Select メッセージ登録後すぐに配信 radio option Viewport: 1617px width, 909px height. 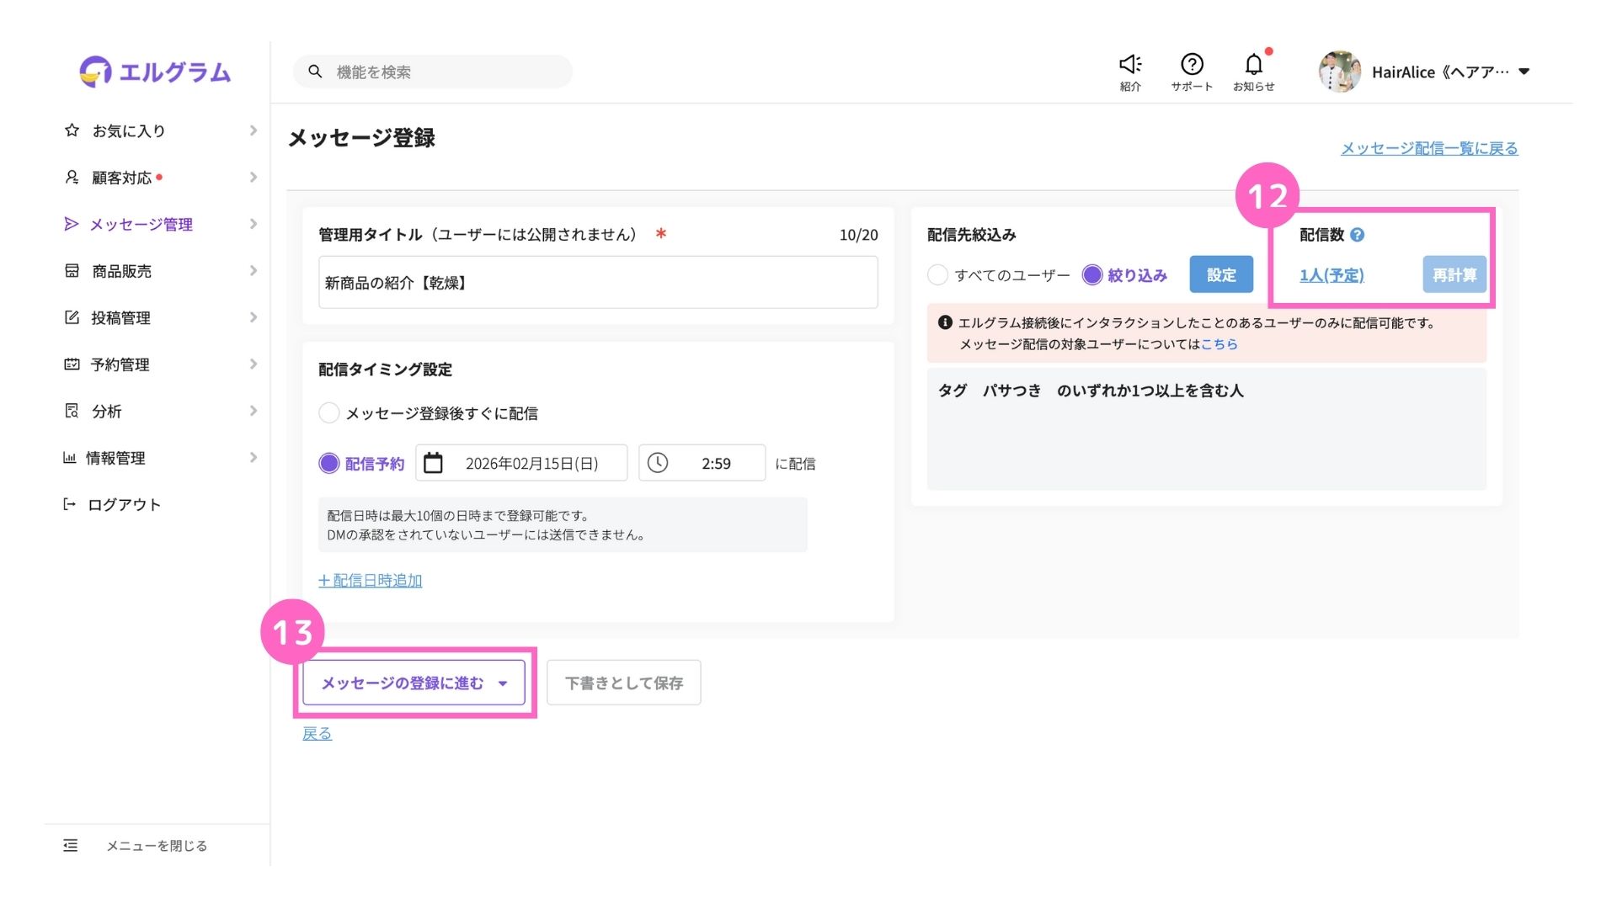click(x=329, y=413)
